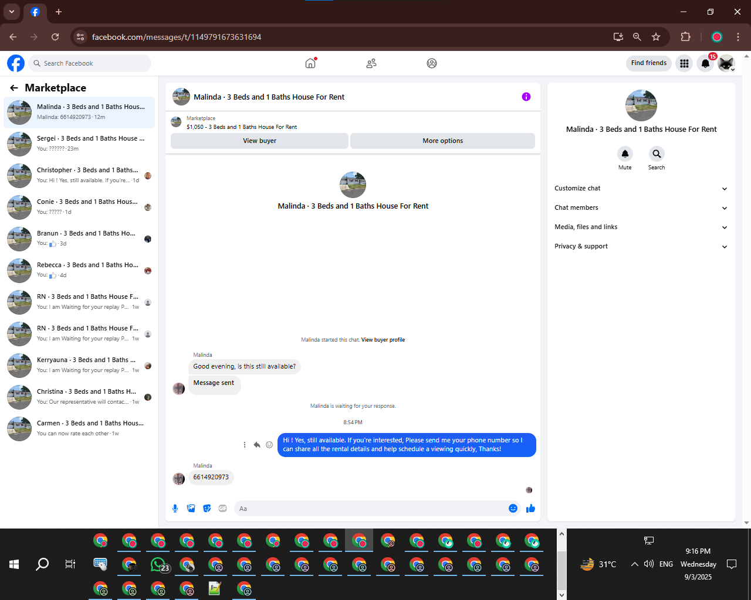Open the GIF picker icon
Image resolution: width=751 pixels, height=600 pixels.
(x=223, y=509)
